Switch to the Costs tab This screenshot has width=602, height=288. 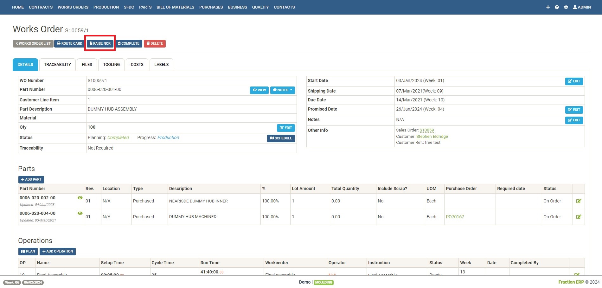pyautogui.click(x=137, y=65)
